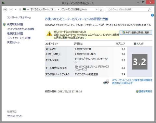Open インデックスのオプションの調整 link
The height and width of the screenshot is (123, 156).
(21, 29)
